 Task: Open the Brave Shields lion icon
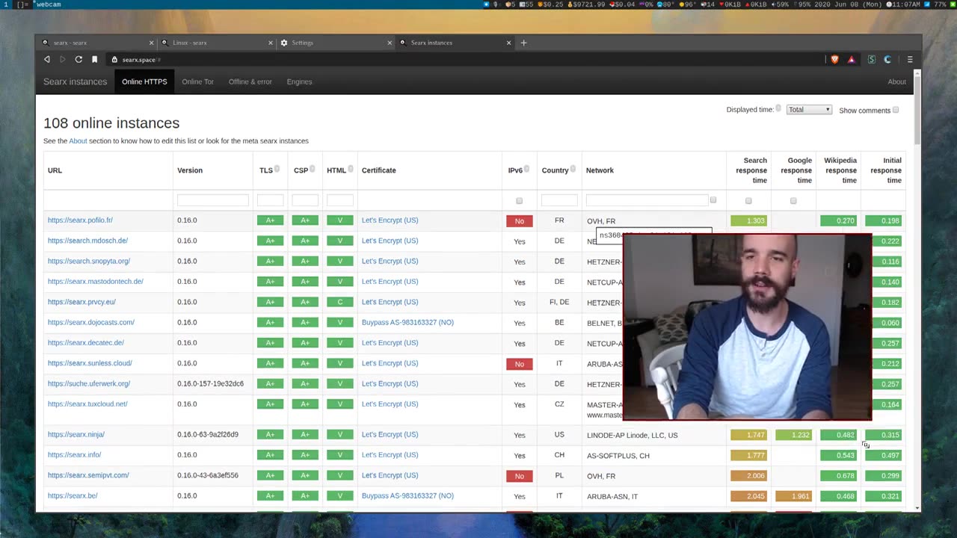click(x=835, y=59)
